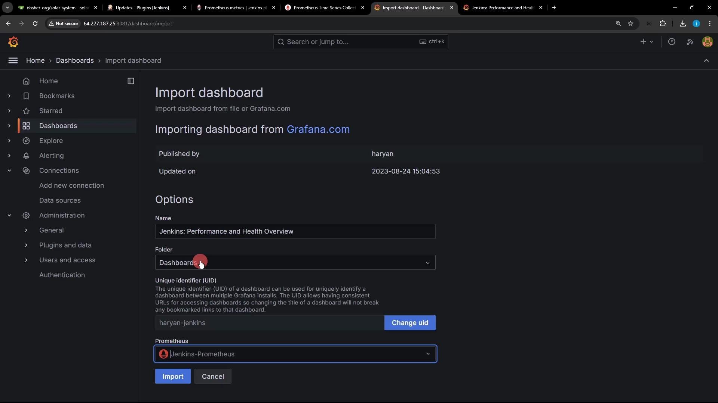This screenshot has width=718, height=403.
Task: Click the Starred star icon in sidebar
Action: (x=26, y=111)
